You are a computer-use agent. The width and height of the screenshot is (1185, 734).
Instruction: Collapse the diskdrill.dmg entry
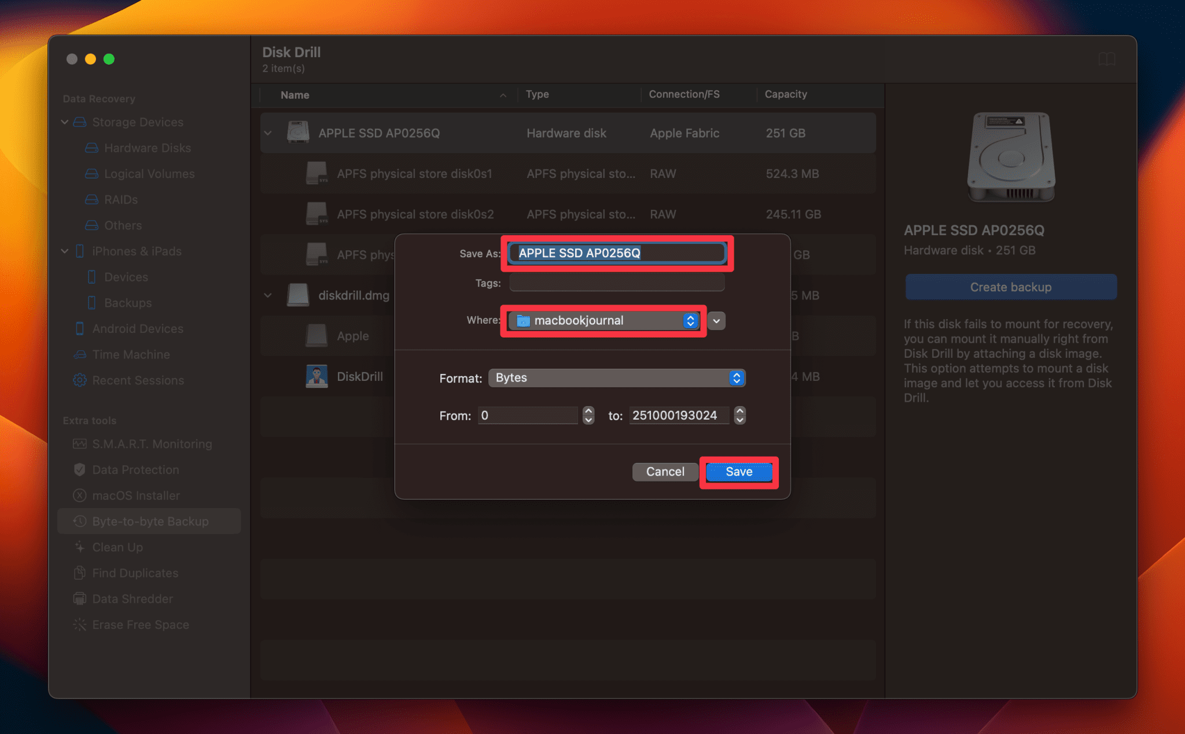click(268, 295)
